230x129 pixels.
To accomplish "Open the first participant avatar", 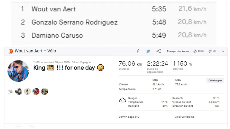I will pyautogui.click(x=19, y=91).
